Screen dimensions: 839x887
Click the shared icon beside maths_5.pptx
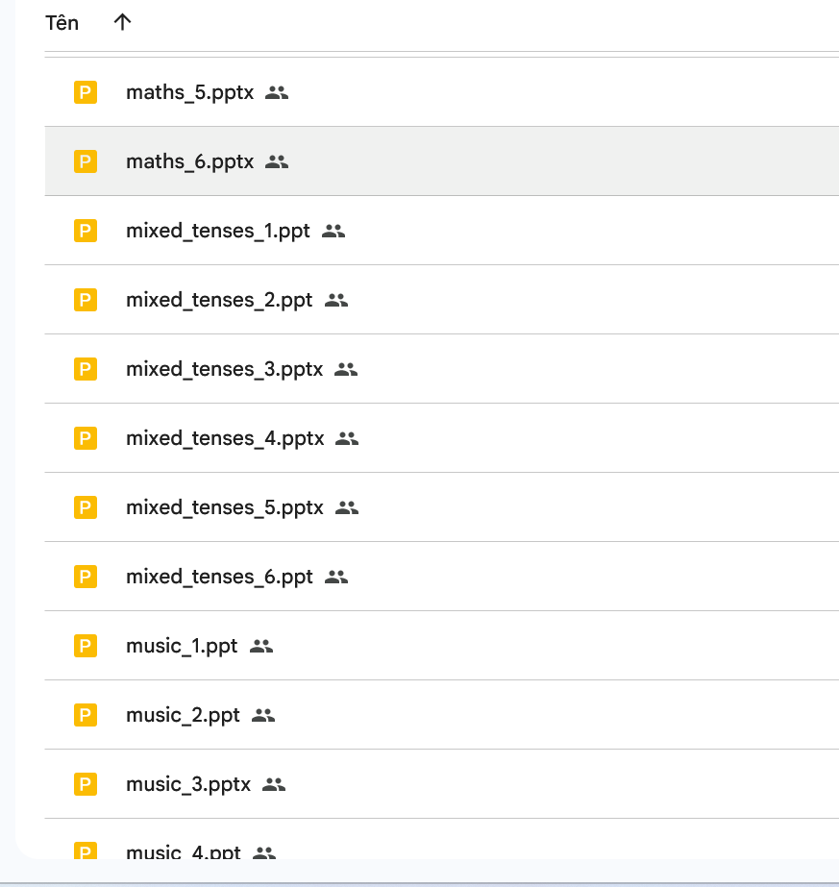click(x=277, y=92)
